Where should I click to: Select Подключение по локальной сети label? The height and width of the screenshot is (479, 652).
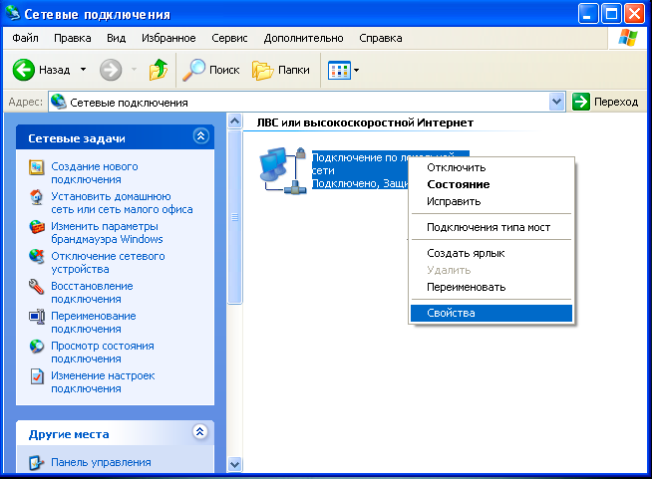coord(360,170)
